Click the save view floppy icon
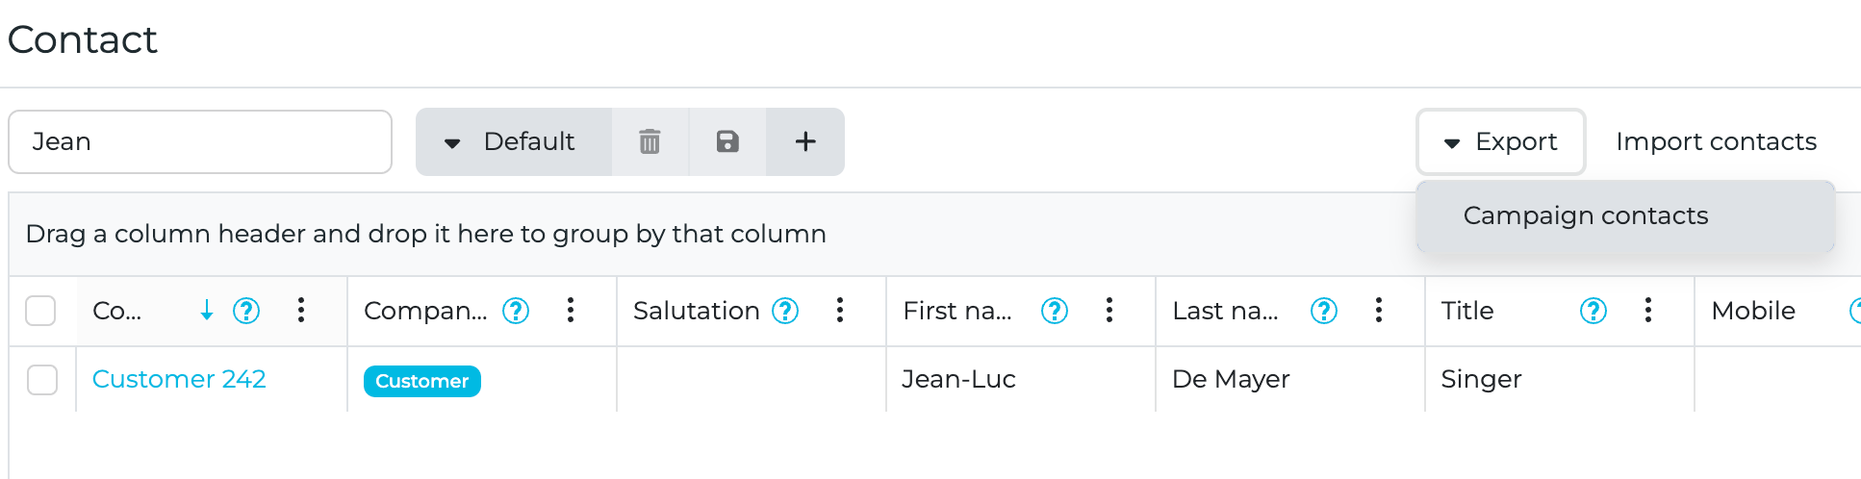Screen dimensions: 1861x479 click(x=727, y=141)
